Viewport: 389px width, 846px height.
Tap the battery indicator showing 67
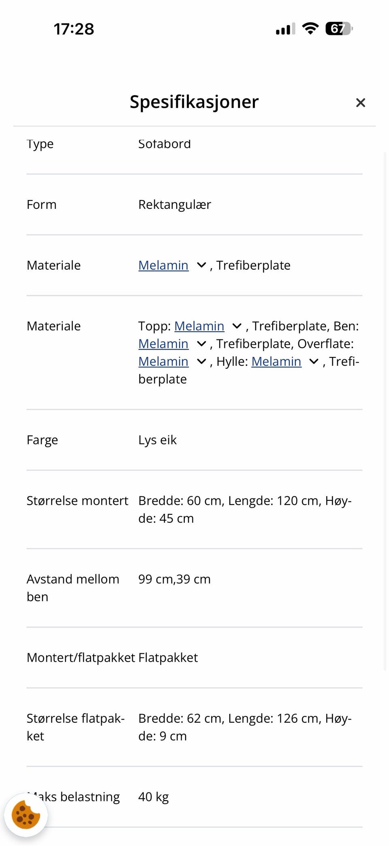tap(338, 28)
